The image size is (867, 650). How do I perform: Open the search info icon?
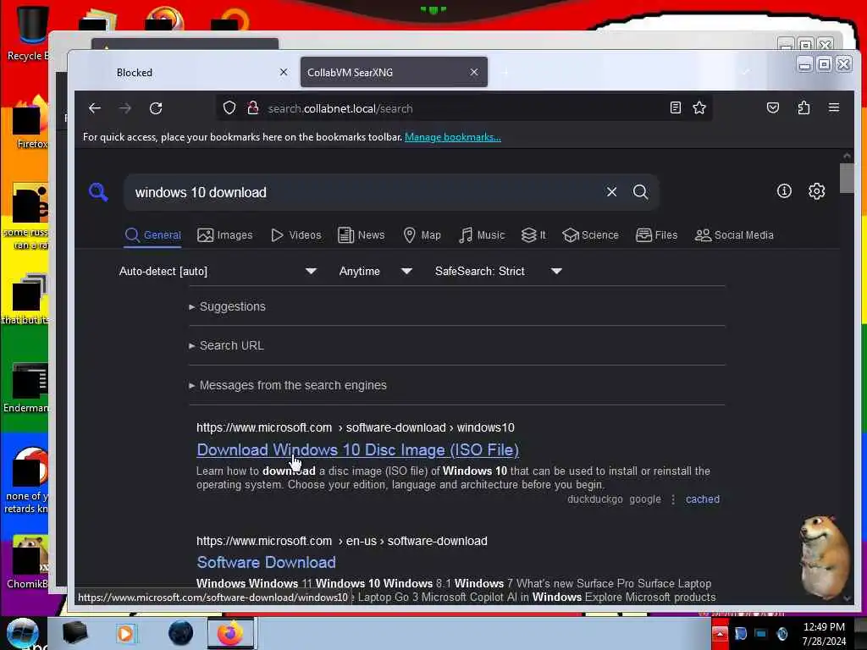(784, 191)
